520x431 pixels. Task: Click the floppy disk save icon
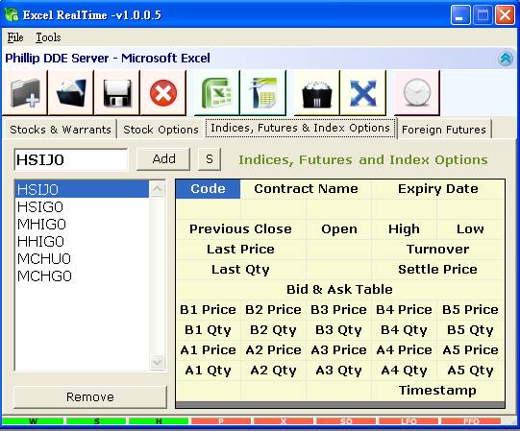[x=117, y=93]
